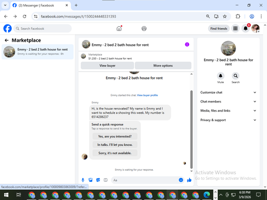Mute this conversation with the bell
Image resolution: width=267 pixels, height=200 pixels.
(x=221, y=76)
